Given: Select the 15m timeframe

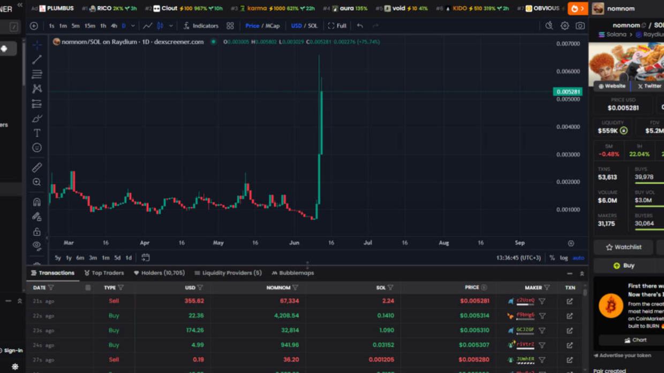Looking at the screenshot, I should pyautogui.click(x=90, y=26).
